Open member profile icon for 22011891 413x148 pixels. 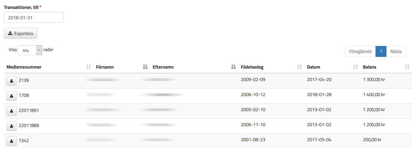click(x=12, y=110)
